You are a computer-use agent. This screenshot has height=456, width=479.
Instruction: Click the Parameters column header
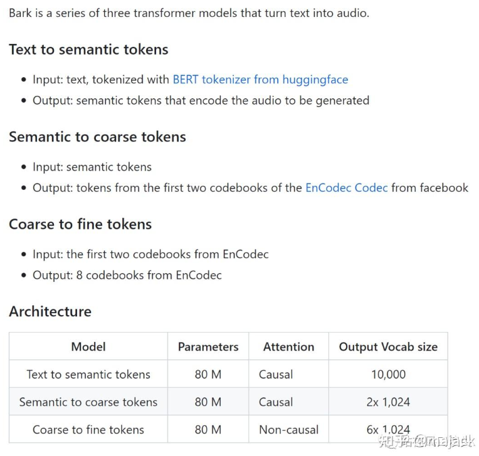coord(208,346)
